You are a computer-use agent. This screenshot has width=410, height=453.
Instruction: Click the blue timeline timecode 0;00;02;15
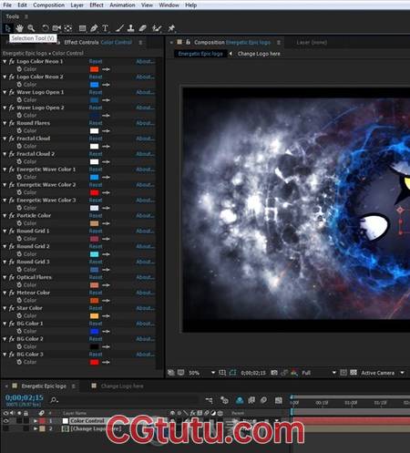click(x=25, y=397)
